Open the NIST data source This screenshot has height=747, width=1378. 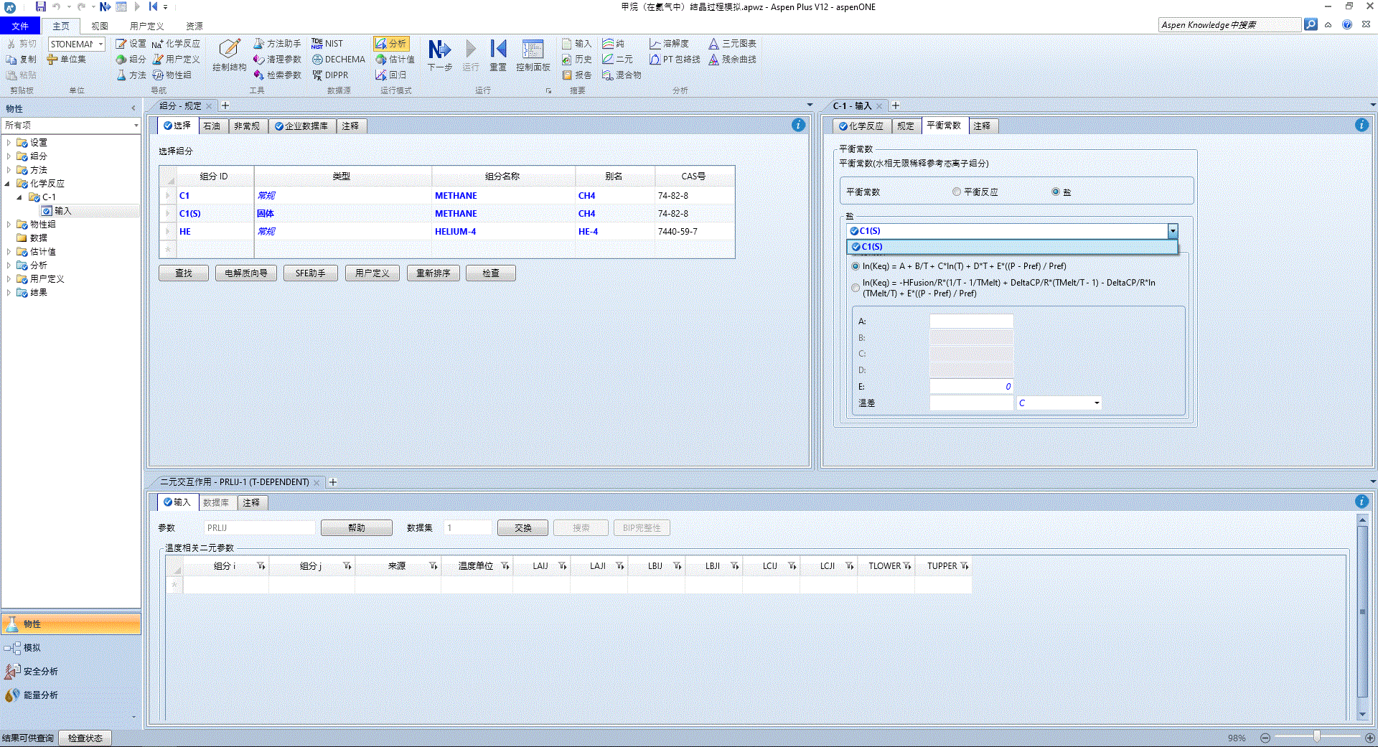pyautogui.click(x=327, y=44)
